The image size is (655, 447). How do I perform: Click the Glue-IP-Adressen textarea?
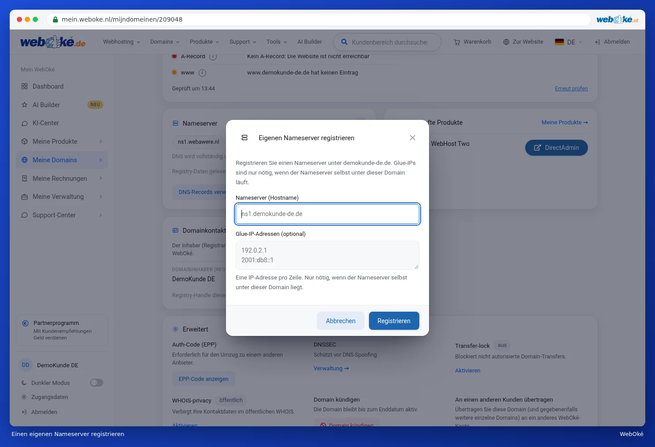coord(327,255)
